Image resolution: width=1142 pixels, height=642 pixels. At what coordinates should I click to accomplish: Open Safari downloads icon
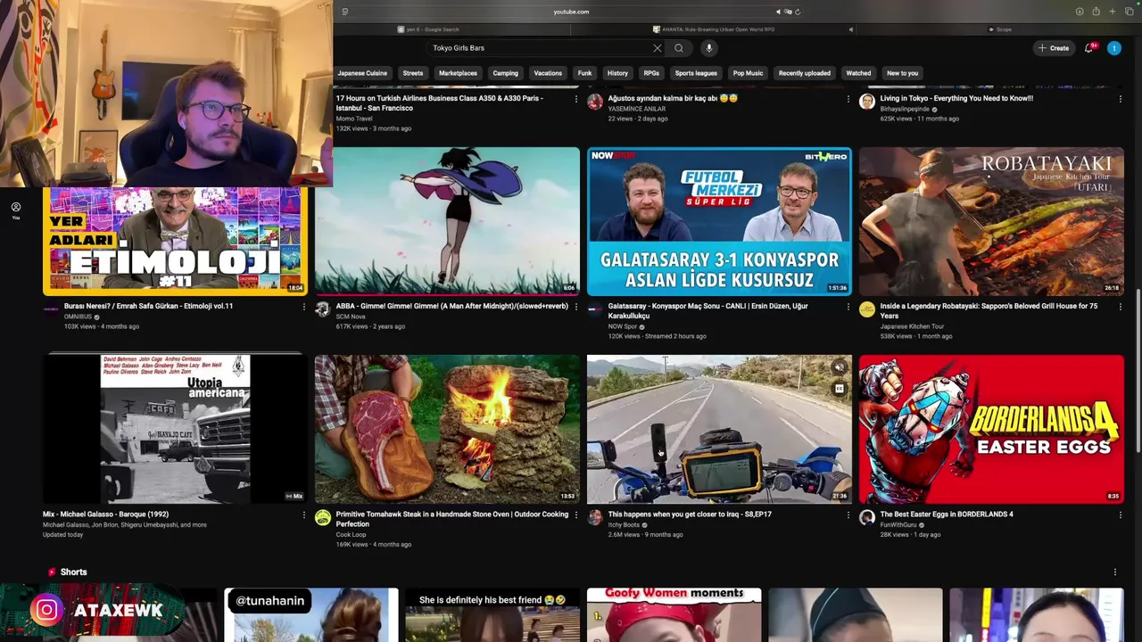tap(1080, 12)
